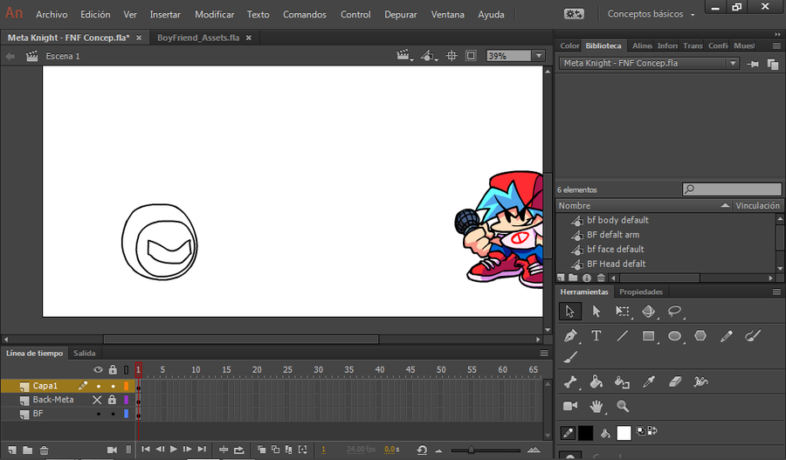This screenshot has width=786, height=460.
Task: Open the Library panel options menu
Action: click(x=776, y=45)
